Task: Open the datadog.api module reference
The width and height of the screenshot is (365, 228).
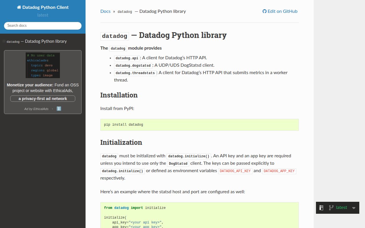Action: click(x=127, y=58)
